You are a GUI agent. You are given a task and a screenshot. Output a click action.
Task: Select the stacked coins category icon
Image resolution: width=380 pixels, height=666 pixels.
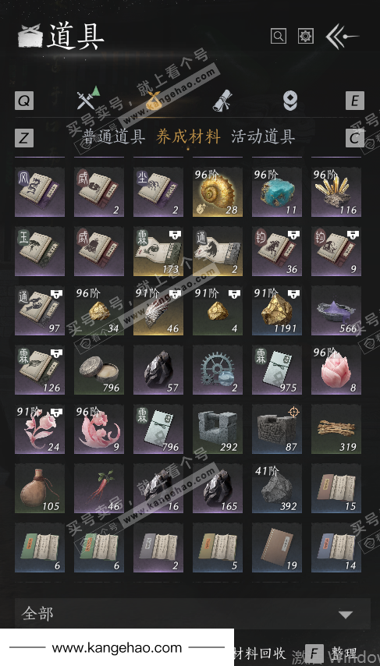(x=290, y=101)
